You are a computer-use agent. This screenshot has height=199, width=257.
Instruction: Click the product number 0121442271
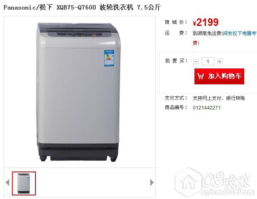click(206, 108)
